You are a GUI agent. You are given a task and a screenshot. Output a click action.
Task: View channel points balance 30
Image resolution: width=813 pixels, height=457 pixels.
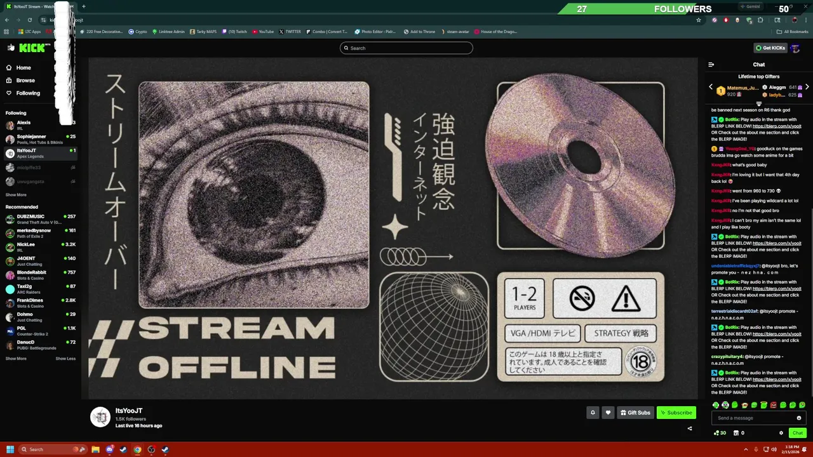720,433
